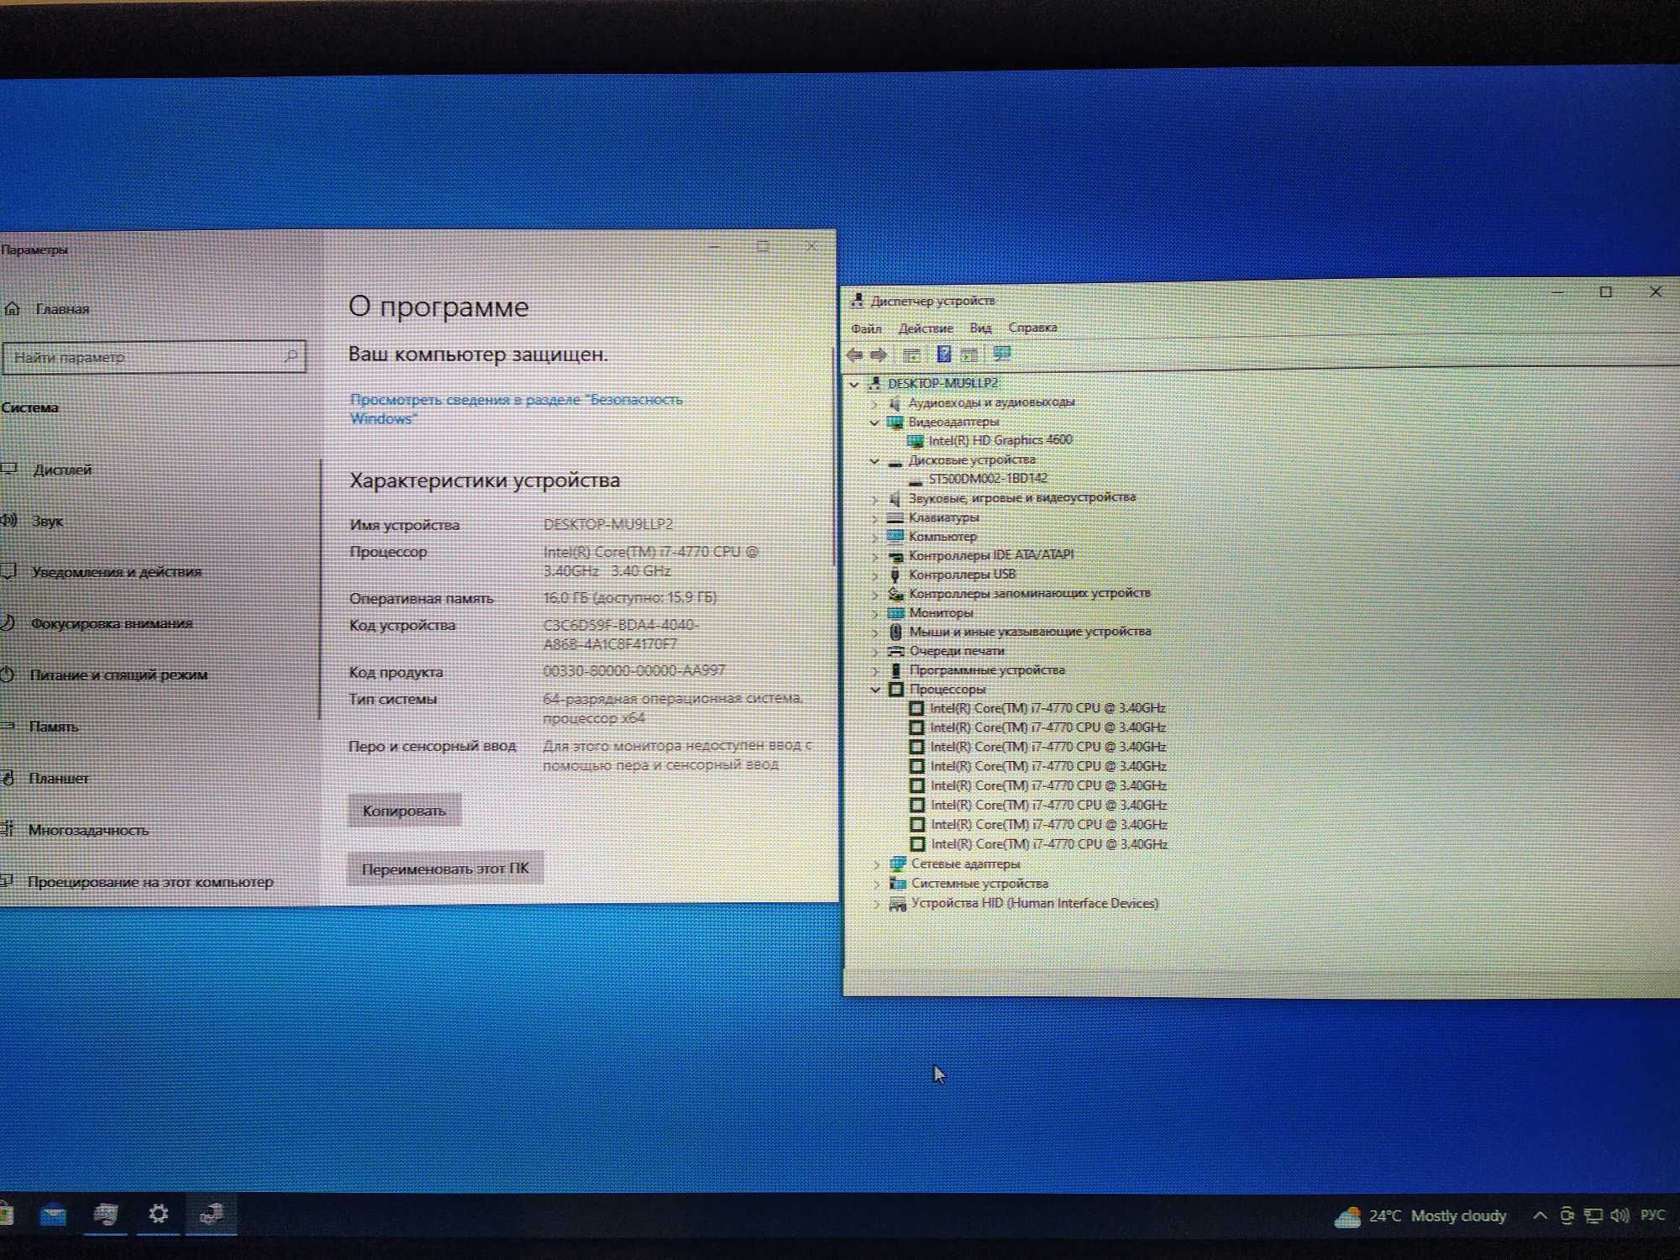Click the Клавиатуры keyboard icon
The width and height of the screenshot is (1680, 1260).
(x=895, y=517)
